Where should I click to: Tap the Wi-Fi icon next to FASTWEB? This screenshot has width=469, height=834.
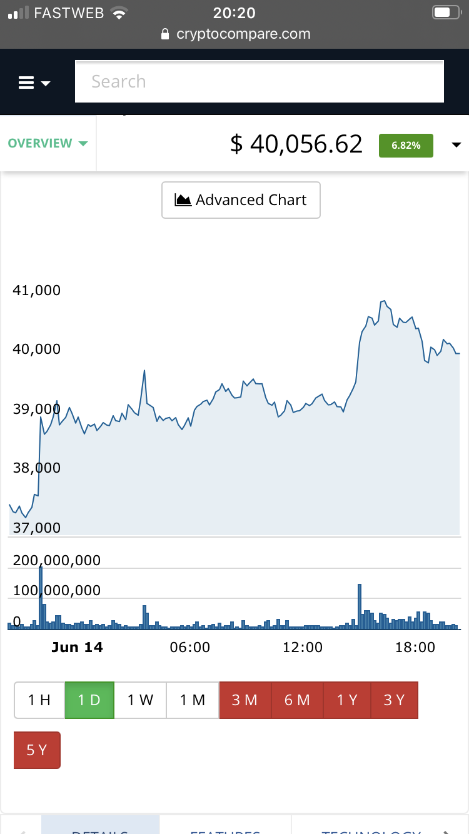point(118,13)
